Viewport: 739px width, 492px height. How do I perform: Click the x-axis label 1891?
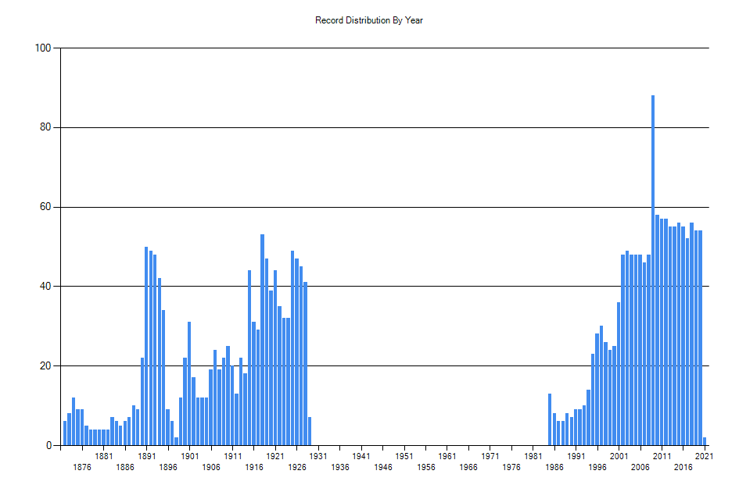[146, 456]
